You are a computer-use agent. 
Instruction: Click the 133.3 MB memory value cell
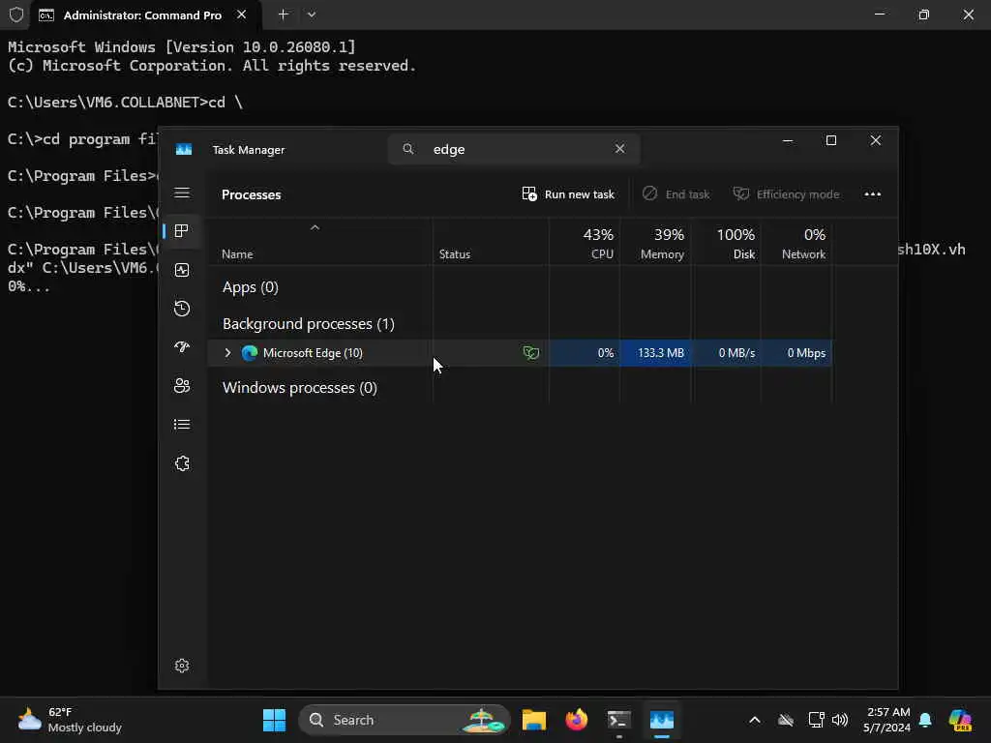pos(655,353)
